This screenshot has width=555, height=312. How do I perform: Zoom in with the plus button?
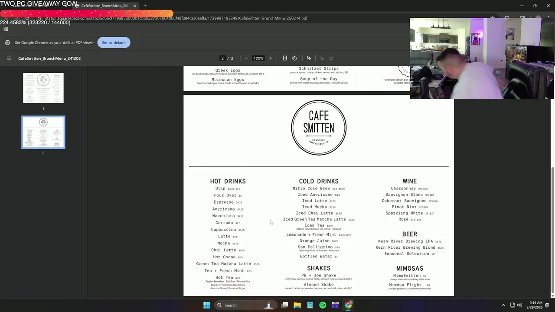271,58
